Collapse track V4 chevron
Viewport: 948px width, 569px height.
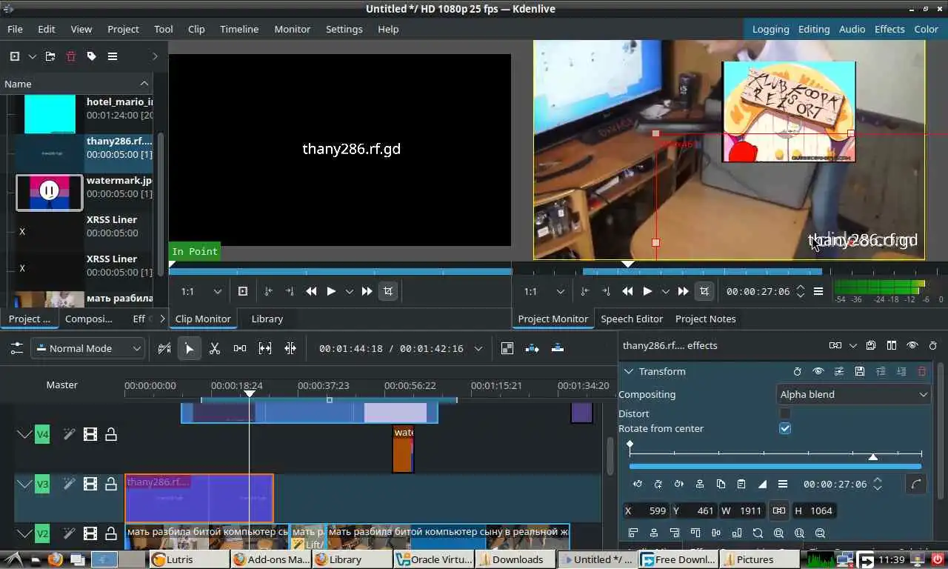[24, 435]
